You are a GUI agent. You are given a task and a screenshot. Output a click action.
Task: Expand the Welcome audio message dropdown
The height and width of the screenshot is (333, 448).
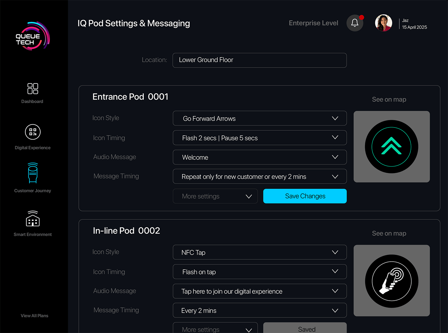tap(260, 157)
